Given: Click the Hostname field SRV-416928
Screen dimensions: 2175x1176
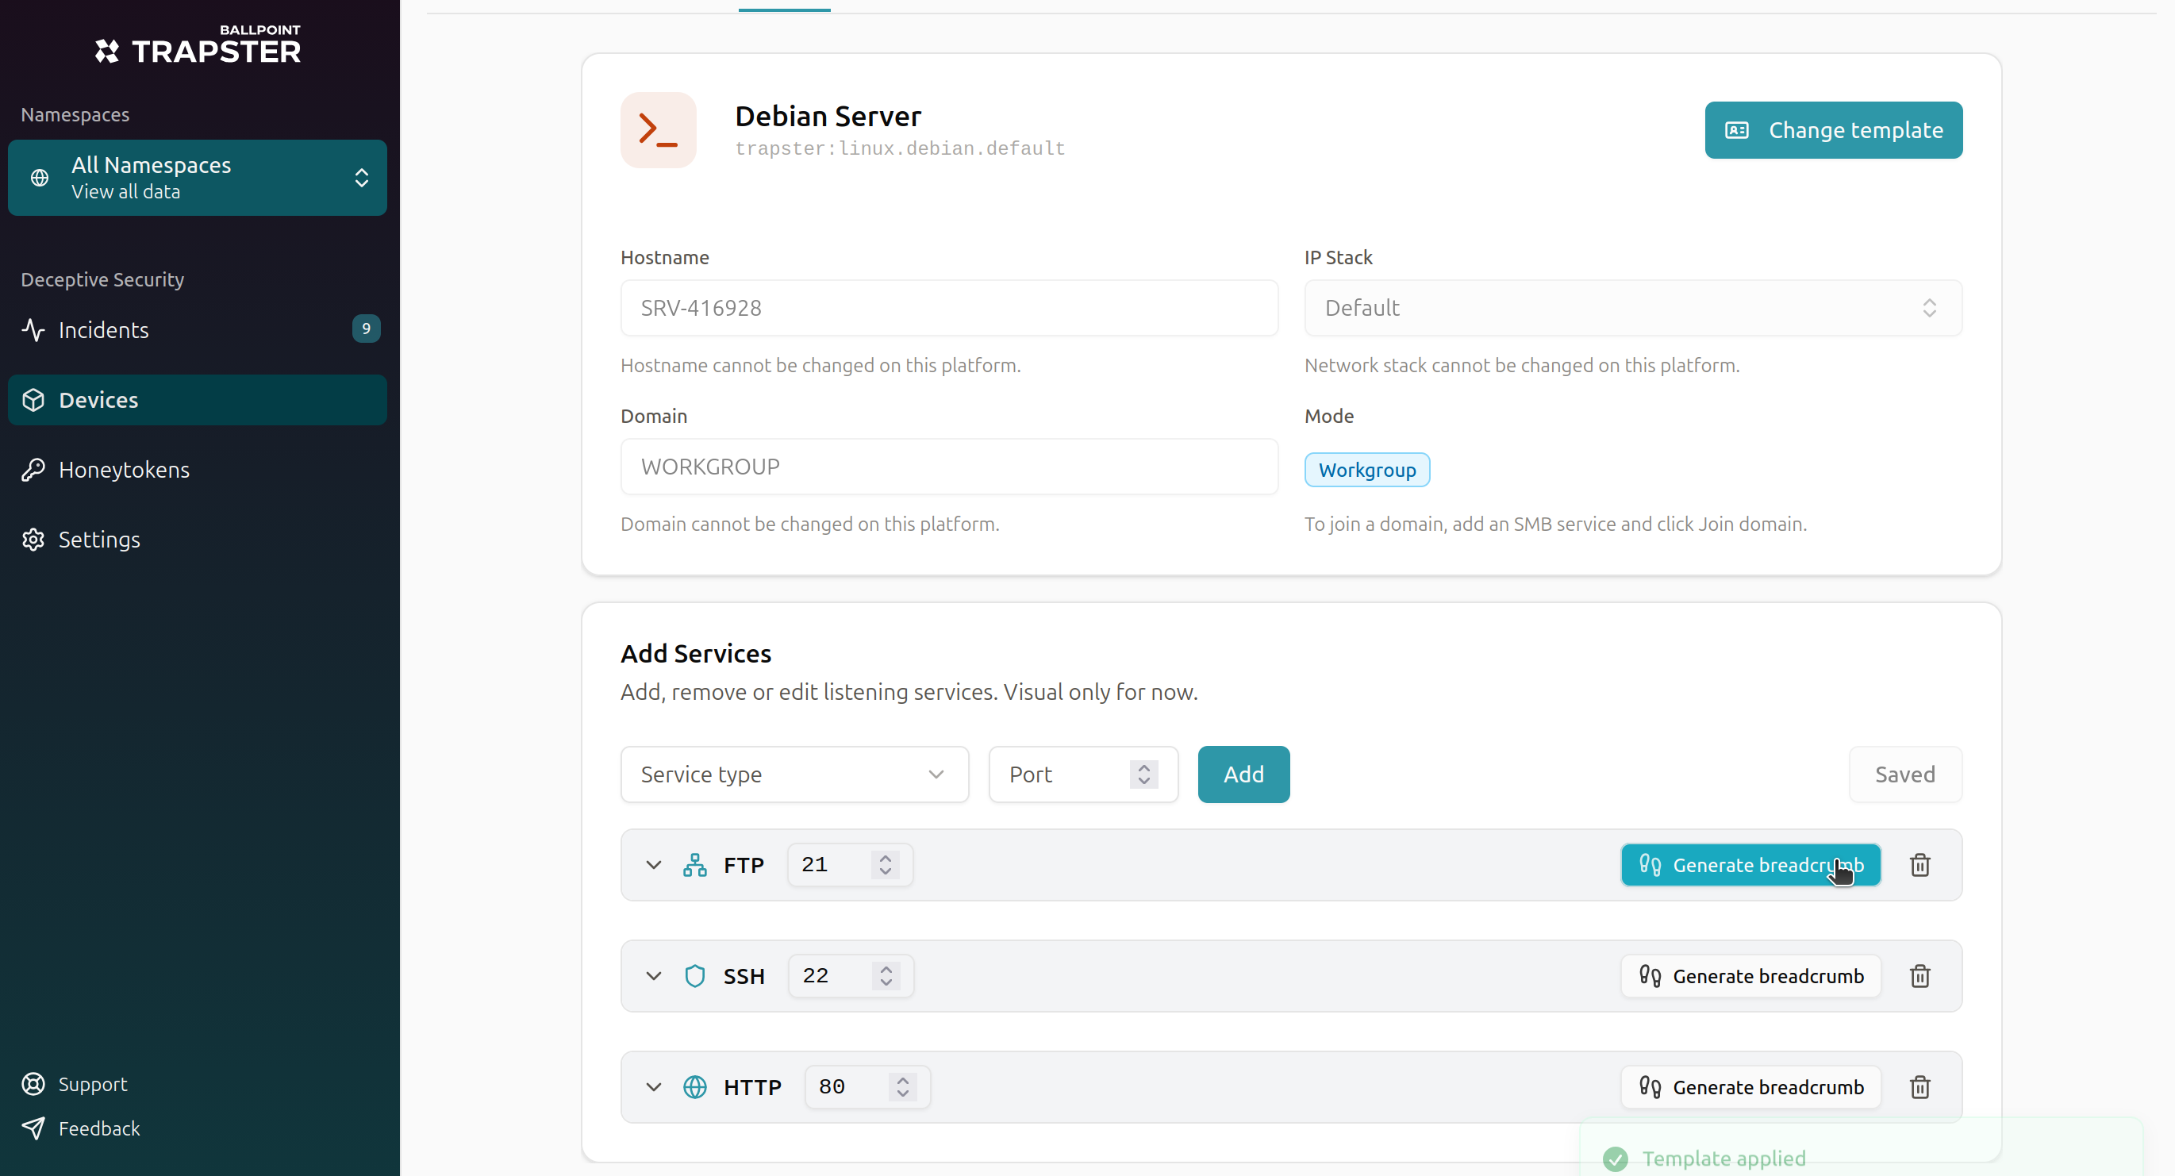Looking at the screenshot, I should [949, 308].
